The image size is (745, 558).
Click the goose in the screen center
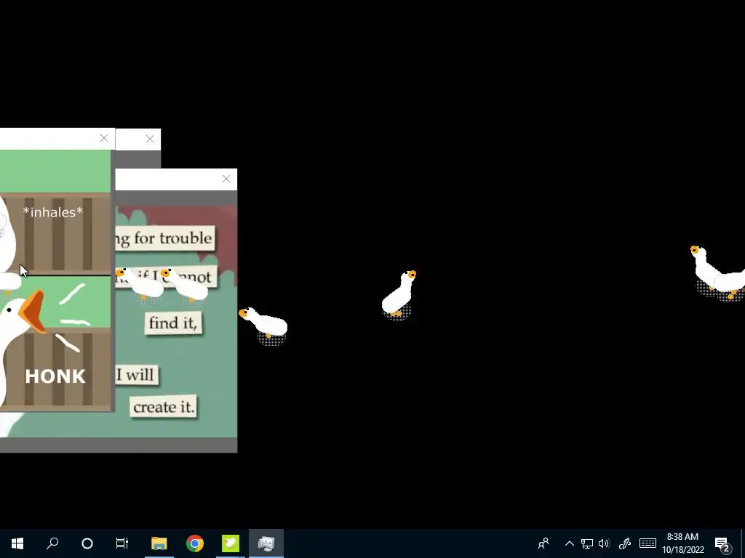click(x=399, y=294)
